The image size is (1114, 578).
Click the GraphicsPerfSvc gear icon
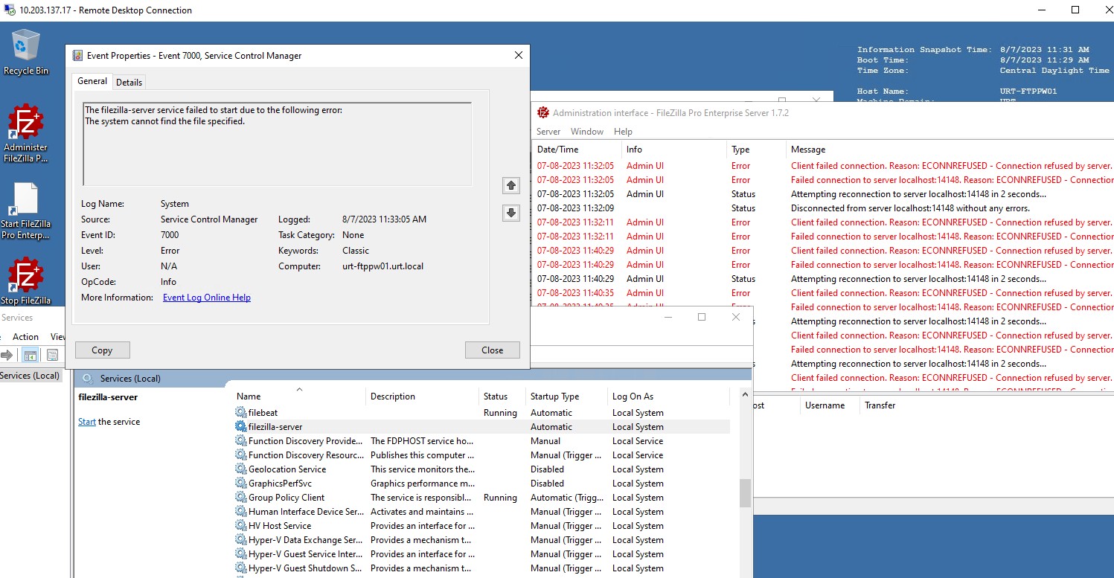point(240,483)
